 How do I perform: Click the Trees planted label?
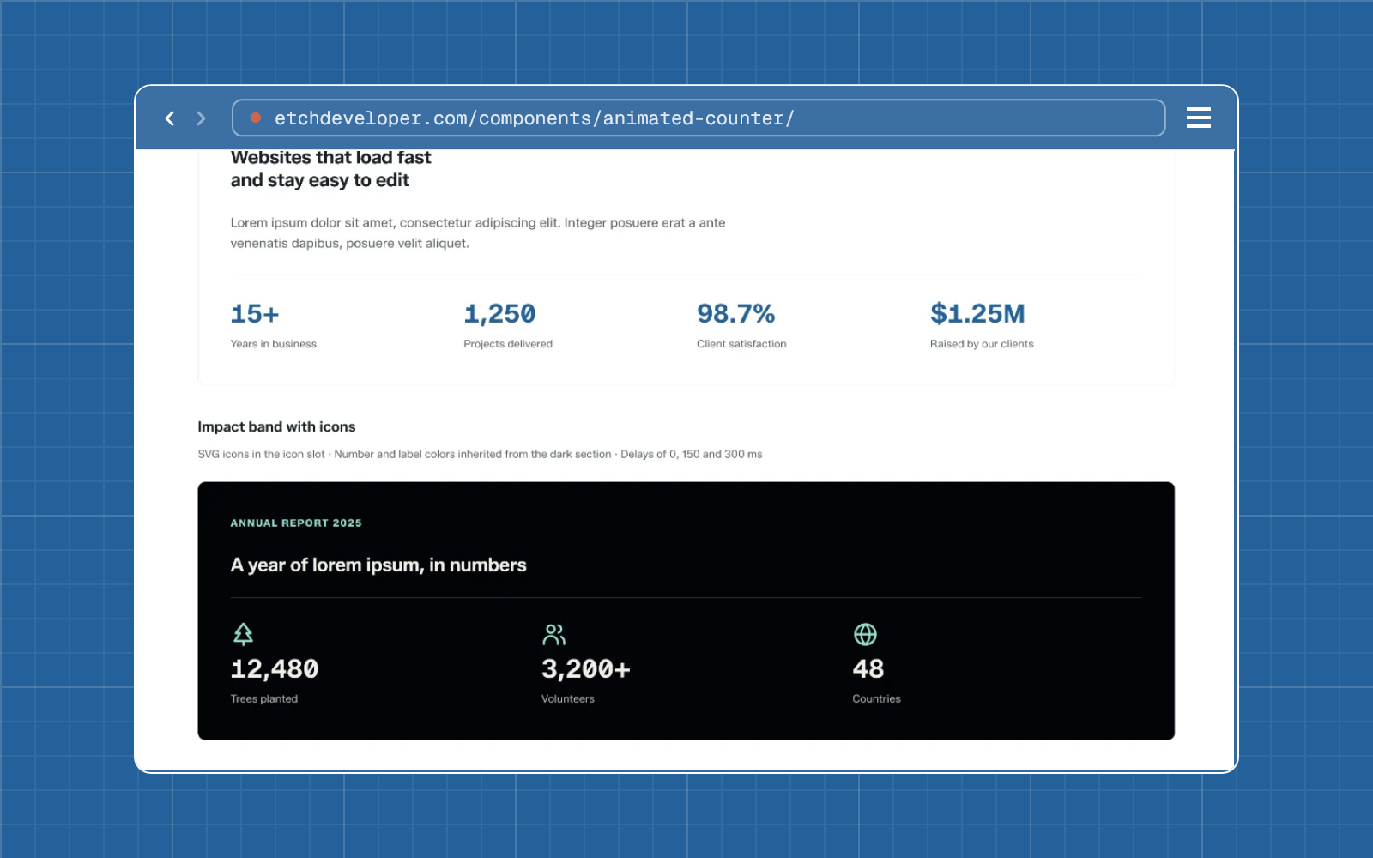pos(264,699)
